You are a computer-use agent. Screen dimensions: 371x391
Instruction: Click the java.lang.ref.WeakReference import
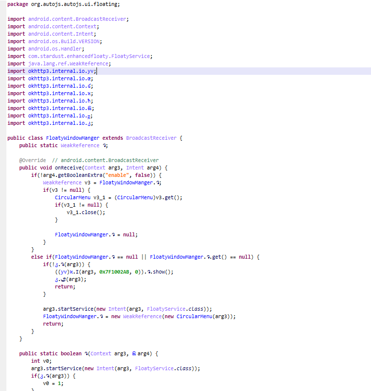(69, 63)
